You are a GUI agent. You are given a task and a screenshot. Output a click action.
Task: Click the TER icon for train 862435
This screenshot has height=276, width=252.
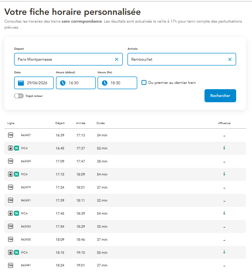[11, 239]
